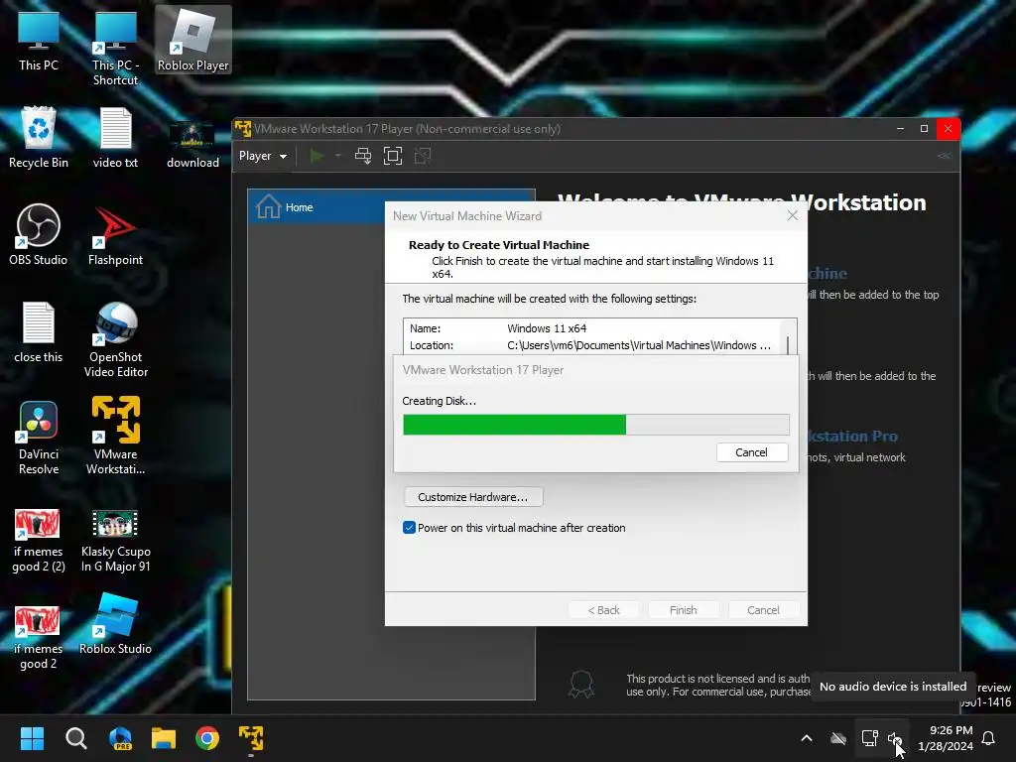Select Home in VMware library
This screenshot has height=762, width=1016.
[x=391, y=207]
